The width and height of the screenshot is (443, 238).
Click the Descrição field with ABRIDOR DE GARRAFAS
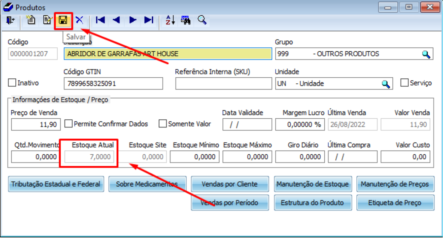click(x=168, y=54)
